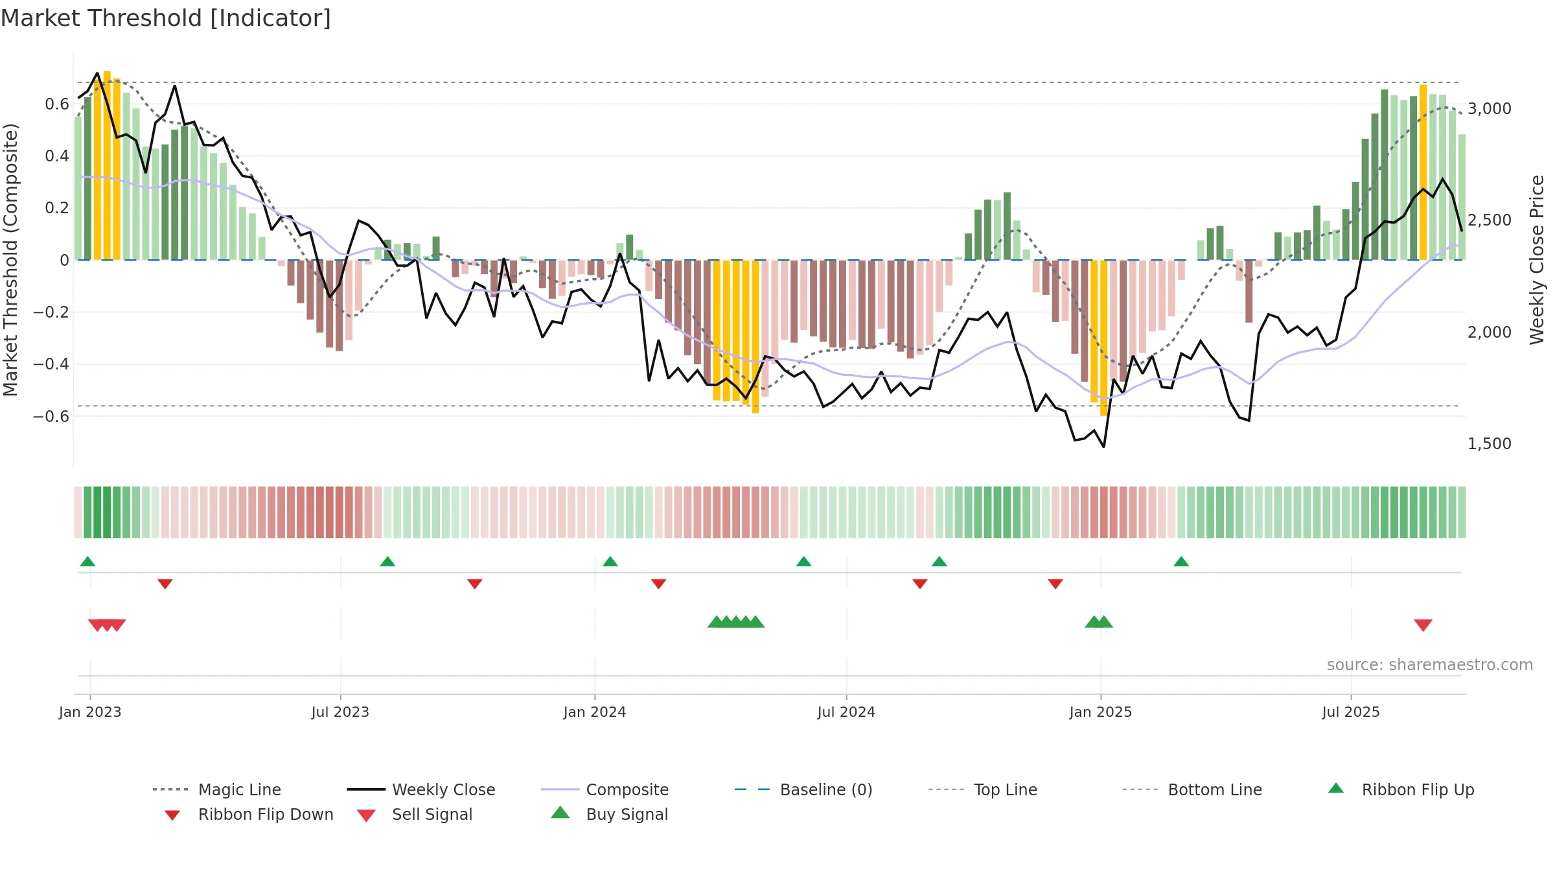The height and width of the screenshot is (875, 1555).
Task: Click the 2,500 price axis label
Action: [1490, 220]
